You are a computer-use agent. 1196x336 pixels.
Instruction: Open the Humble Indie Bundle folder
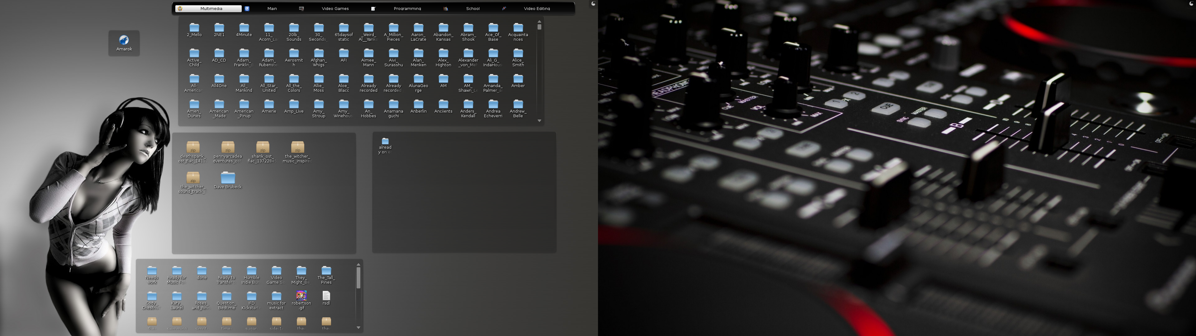pos(251,275)
